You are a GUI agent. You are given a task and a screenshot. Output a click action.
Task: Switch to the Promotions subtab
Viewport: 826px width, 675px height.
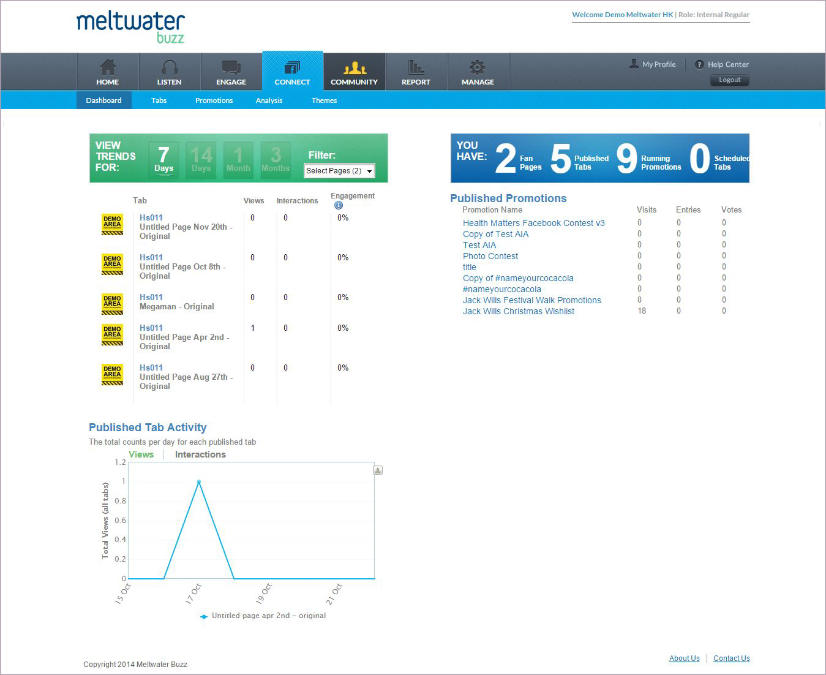pyautogui.click(x=214, y=100)
